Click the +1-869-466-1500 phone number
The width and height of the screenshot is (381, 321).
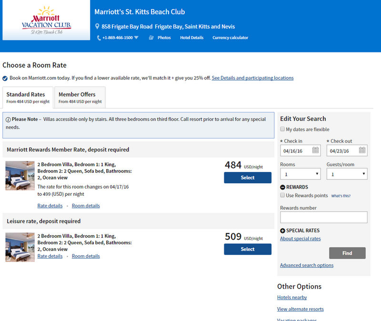coord(118,38)
